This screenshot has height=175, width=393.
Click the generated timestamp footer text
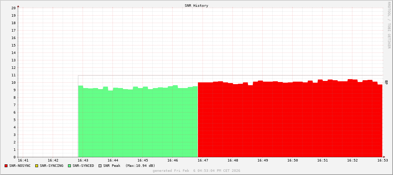point(197,171)
